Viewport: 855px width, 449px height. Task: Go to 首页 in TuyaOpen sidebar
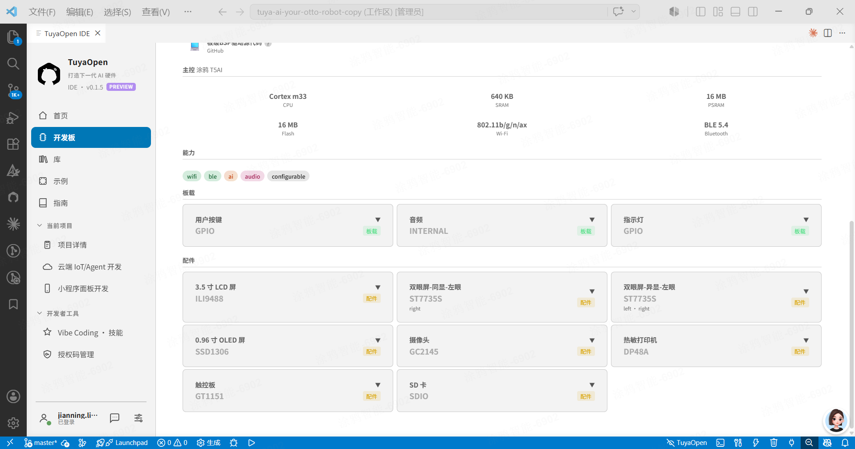pyautogui.click(x=91, y=116)
